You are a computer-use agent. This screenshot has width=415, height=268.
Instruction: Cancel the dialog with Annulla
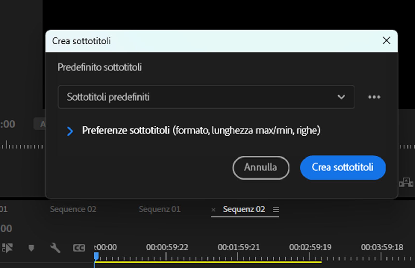click(x=261, y=168)
